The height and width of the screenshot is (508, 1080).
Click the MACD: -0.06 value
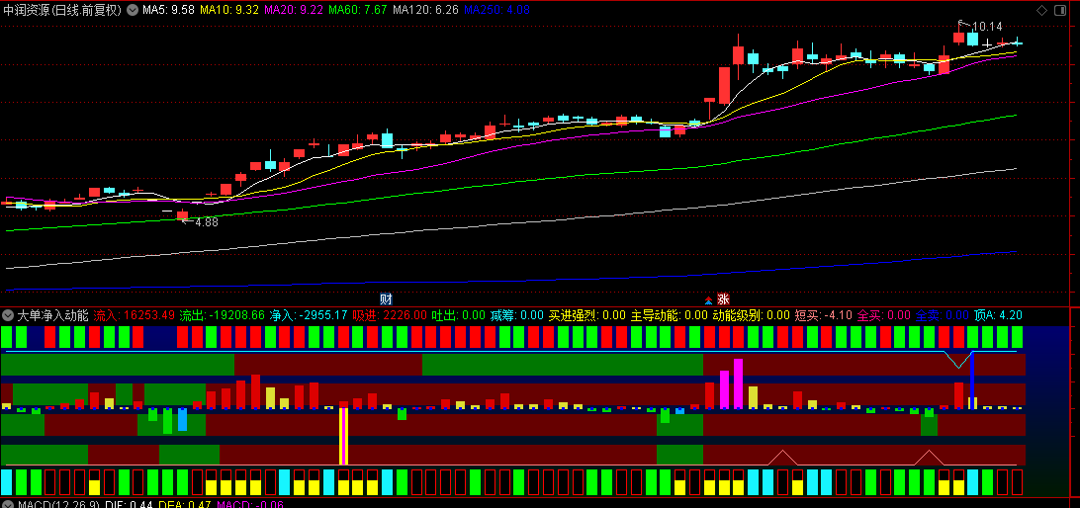click(250, 505)
